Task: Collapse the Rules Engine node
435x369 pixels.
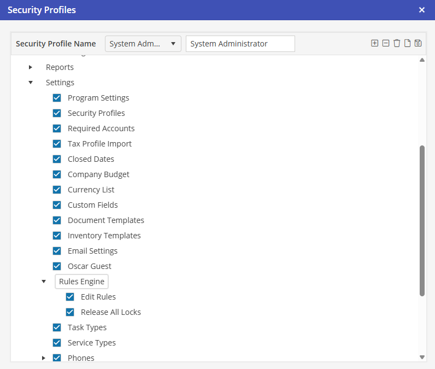Action: pos(44,282)
